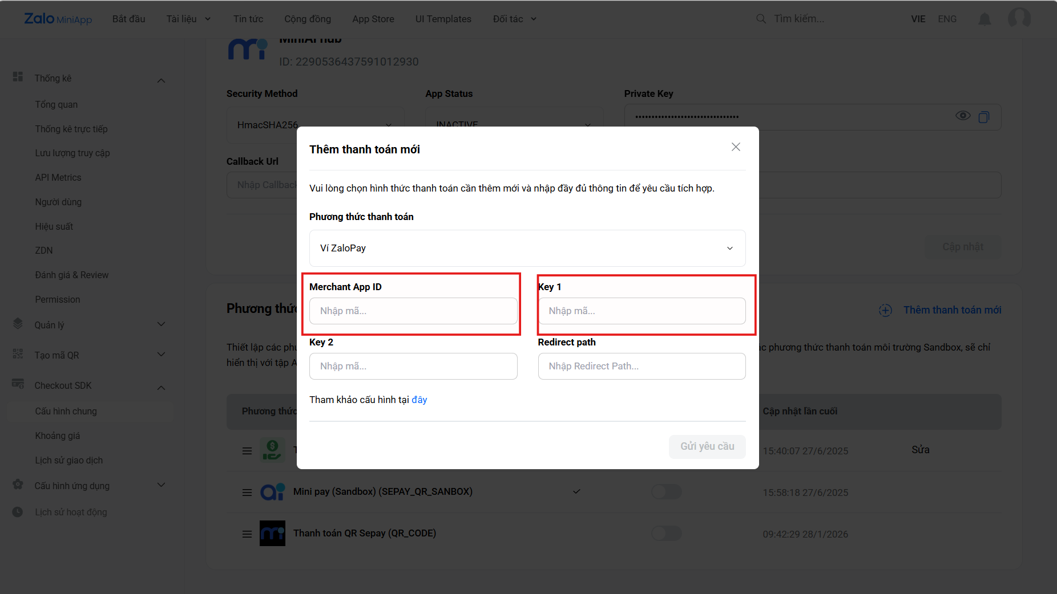1057x594 pixels.
Task: Click the Zalo MiniApp logo
Action: click(58, 19)
